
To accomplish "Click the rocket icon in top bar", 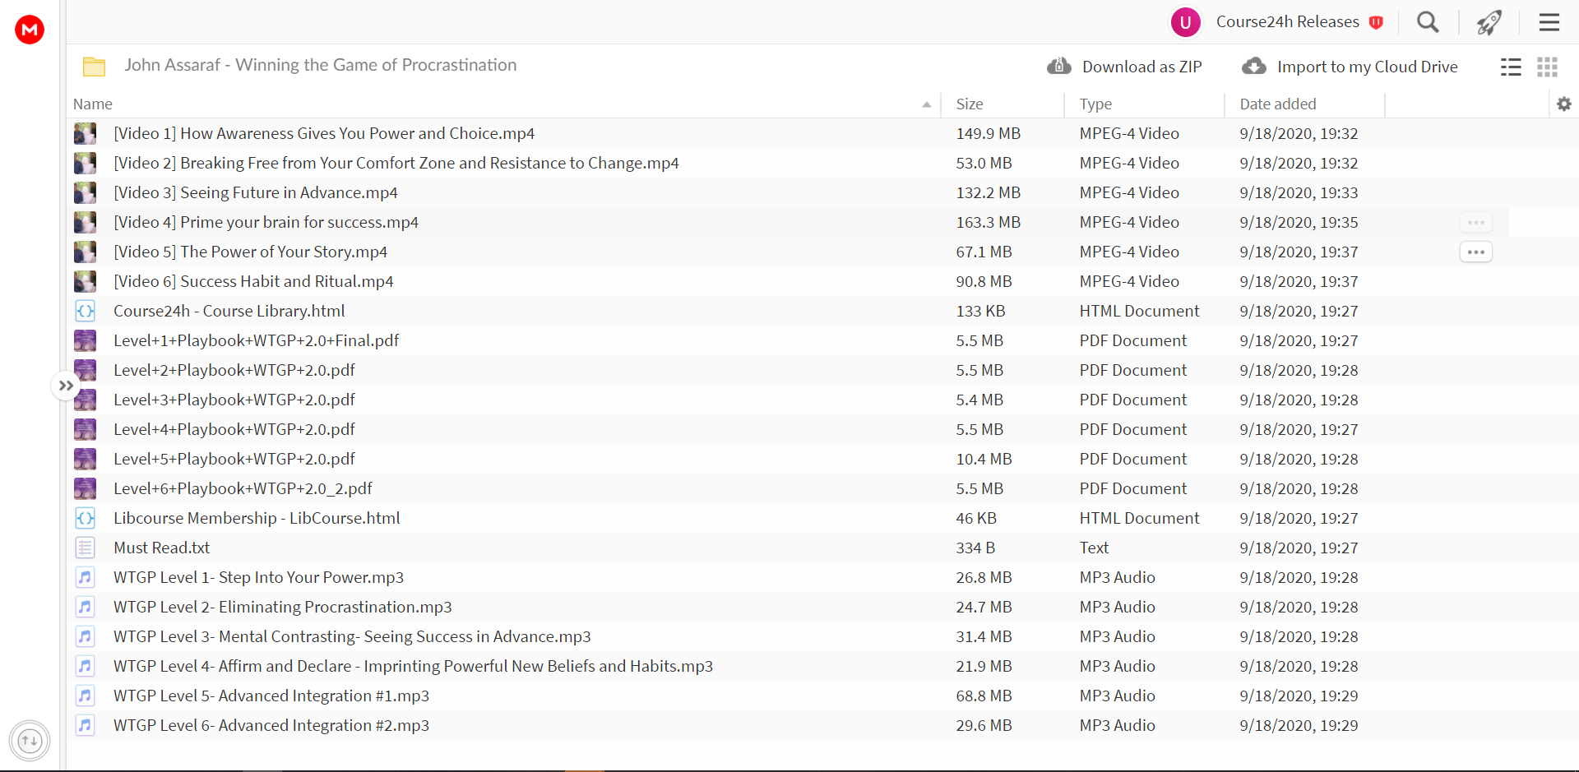I will pos(1489,22).
